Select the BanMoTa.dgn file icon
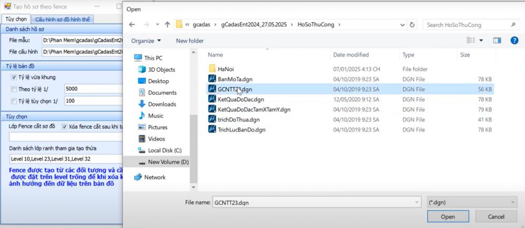The height and width of the screenshot is (228, 525). (213, 79)
